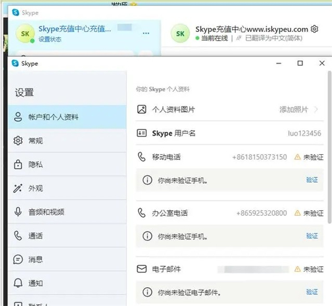Click contact SK avatar in background chat header
This screenshot has width=332, height=306.
point(180,33)
